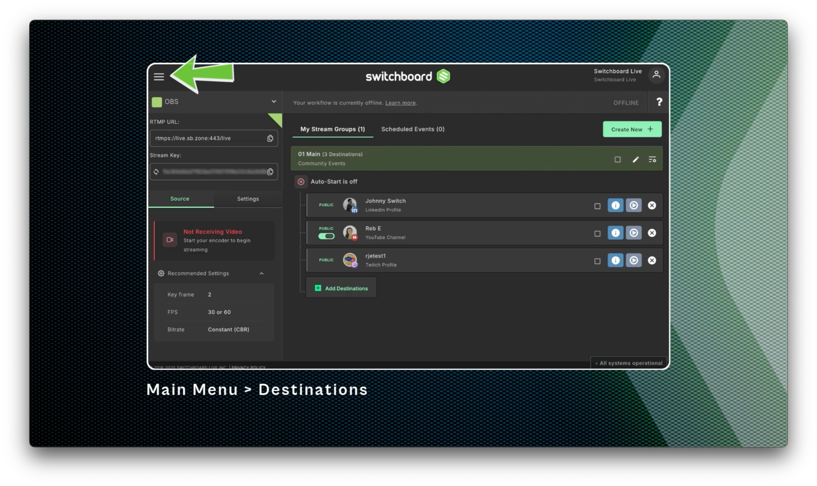Click the Constant (CBR) bitrate value
Viewport: 817px width, 486px height.
pos(228,329)
